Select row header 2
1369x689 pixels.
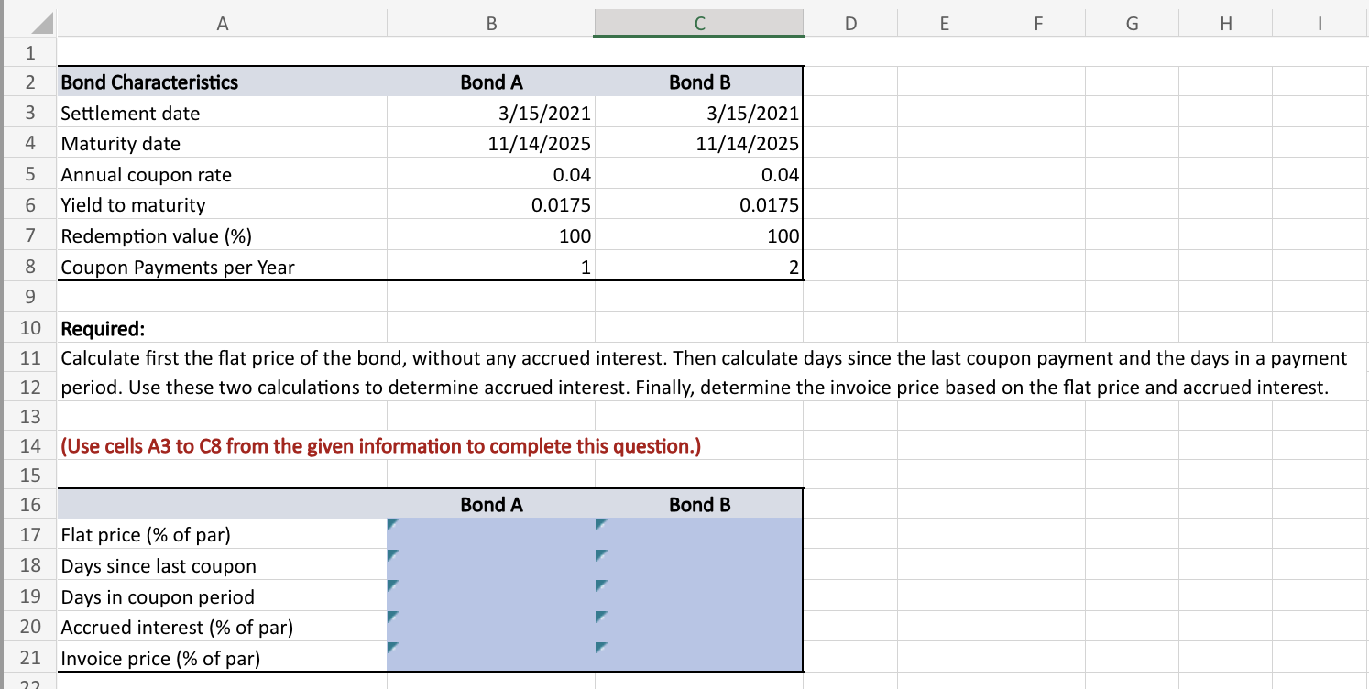pyautogui.click(x=29, y=82)
